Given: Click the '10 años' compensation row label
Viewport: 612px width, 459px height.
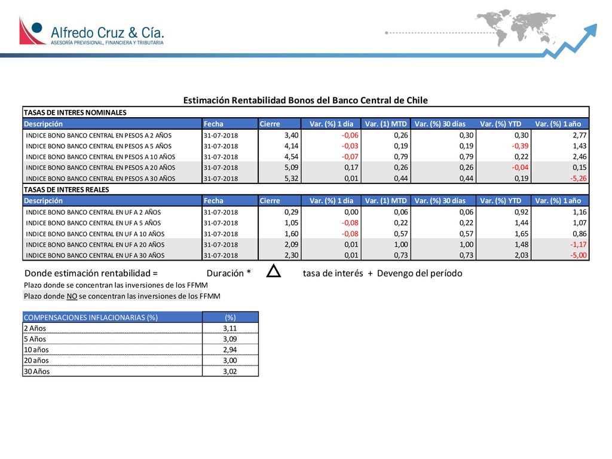Looking at the screenshot, I should [36, 350].
